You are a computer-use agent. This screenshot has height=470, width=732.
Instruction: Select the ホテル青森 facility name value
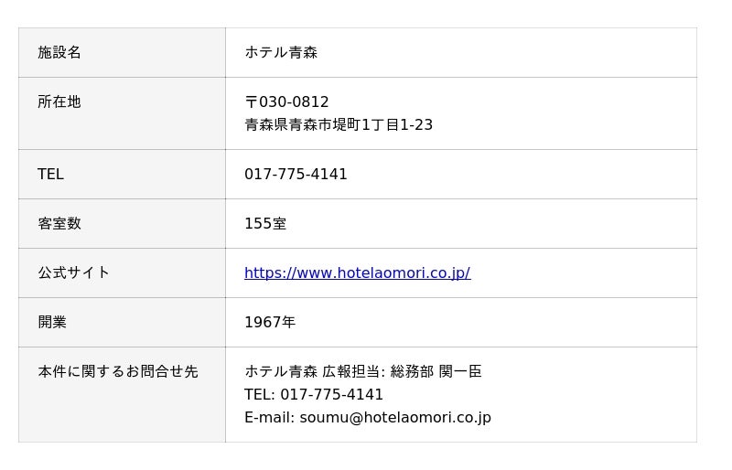pyautogui.click(x=281, y=52)
